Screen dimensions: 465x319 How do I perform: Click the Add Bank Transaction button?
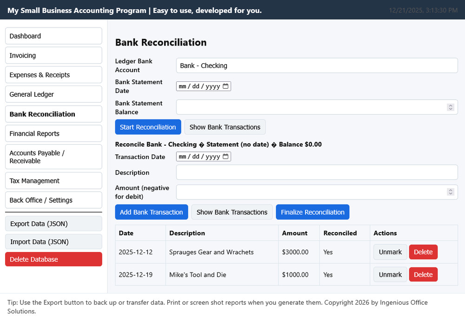pyautogui.click(x=152, y=212)
